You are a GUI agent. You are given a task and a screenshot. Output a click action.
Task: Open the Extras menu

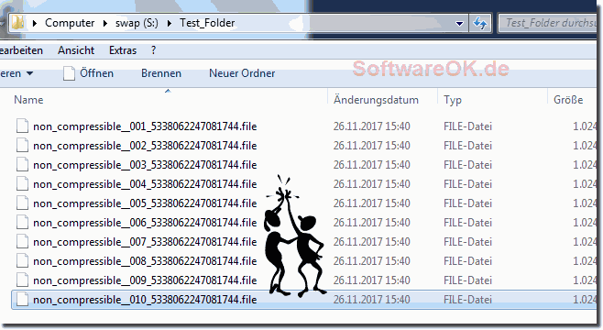pos(123,50)
